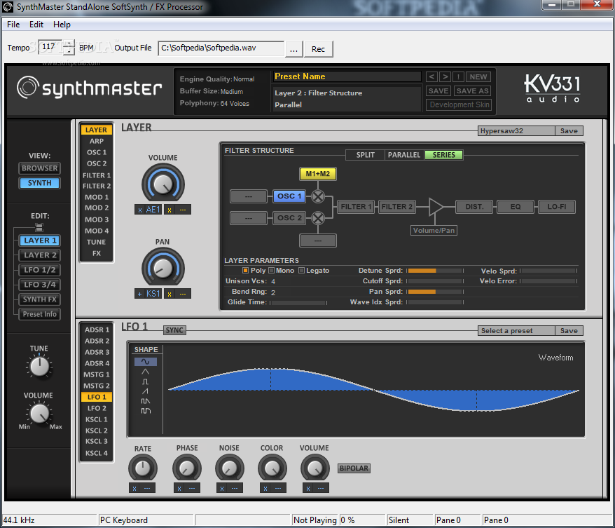Screen dimensions: 615x528
Task: Open the Edit menu
Action: click(x=36, y=25)
